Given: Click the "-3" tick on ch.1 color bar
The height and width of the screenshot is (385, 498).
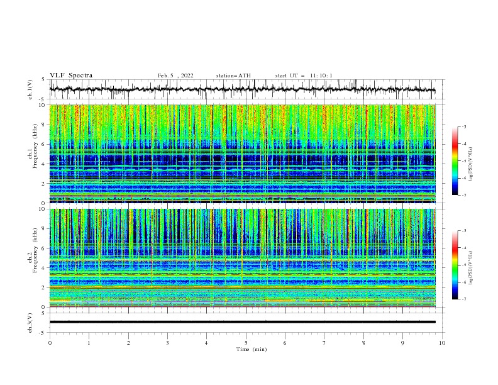Looking at the screenshot, I should (x=463, y=126).
